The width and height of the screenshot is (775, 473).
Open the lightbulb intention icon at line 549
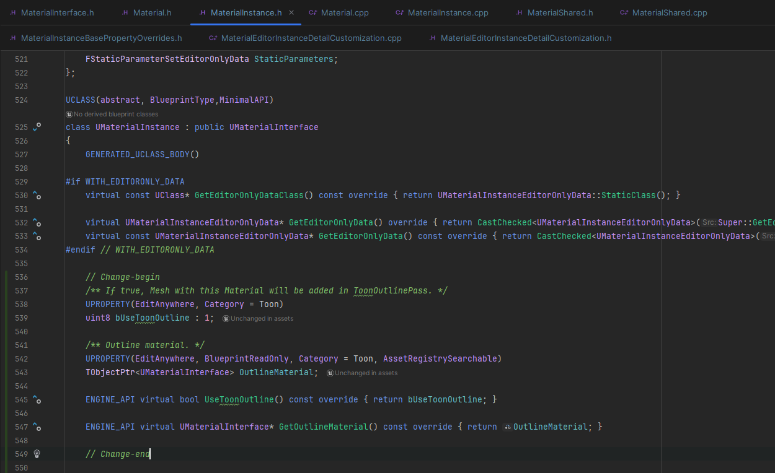point(37,454)
